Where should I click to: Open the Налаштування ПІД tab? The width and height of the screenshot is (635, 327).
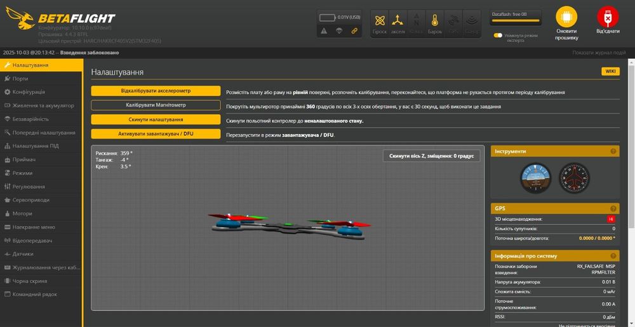coord(41,146)
